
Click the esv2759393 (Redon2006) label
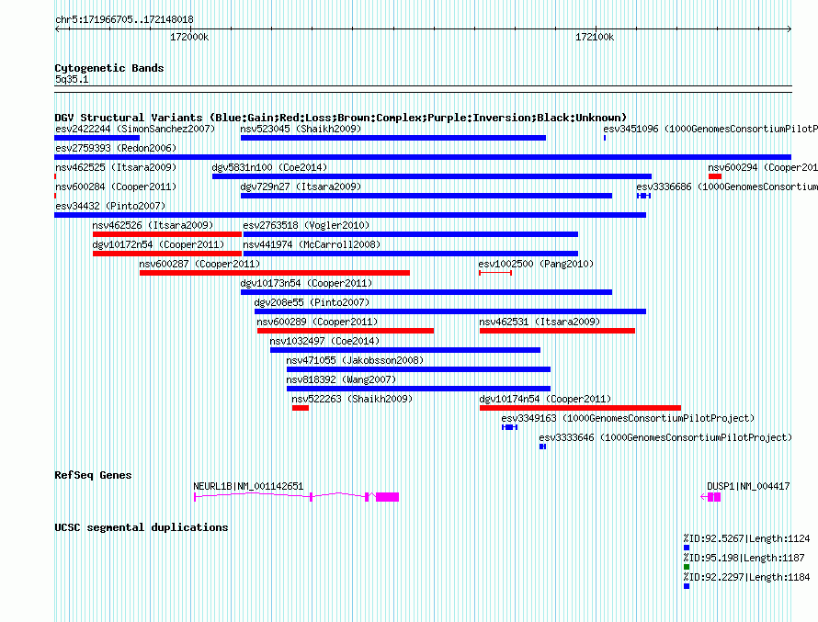tap(116, 148)
